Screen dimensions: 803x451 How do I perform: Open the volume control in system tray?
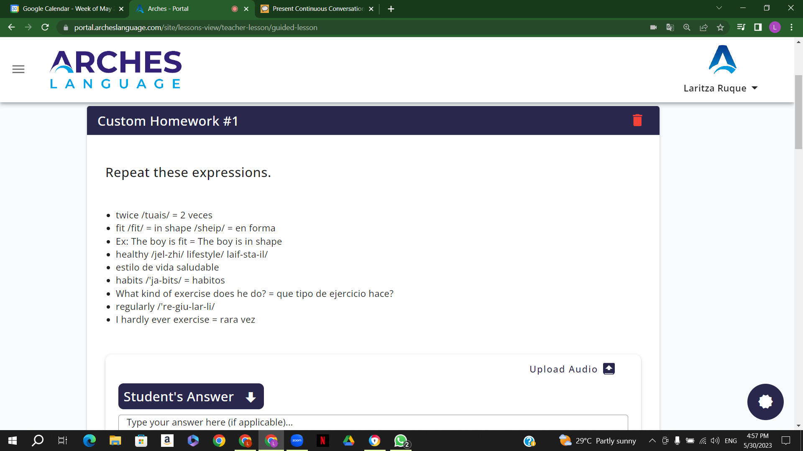(715, 441)
